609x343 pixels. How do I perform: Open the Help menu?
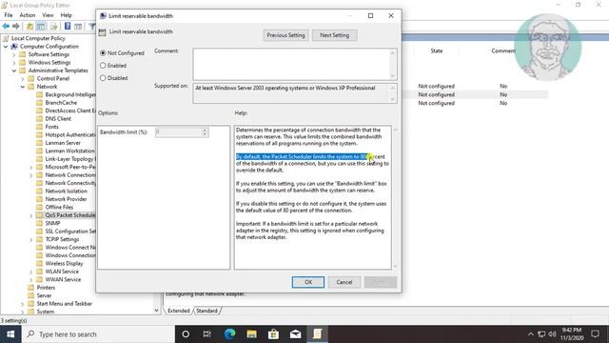(x=66, y=15)
